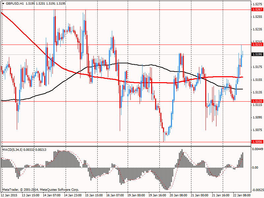This screenshot has width=264, height=198.
Task: Select the current price 1.5195 black label
Action: pyautogui.click(x=257, y=54)
